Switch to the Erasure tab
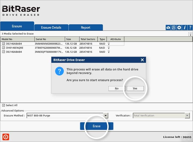This screenshot has width=193, height=142. (x=17, y=26)
